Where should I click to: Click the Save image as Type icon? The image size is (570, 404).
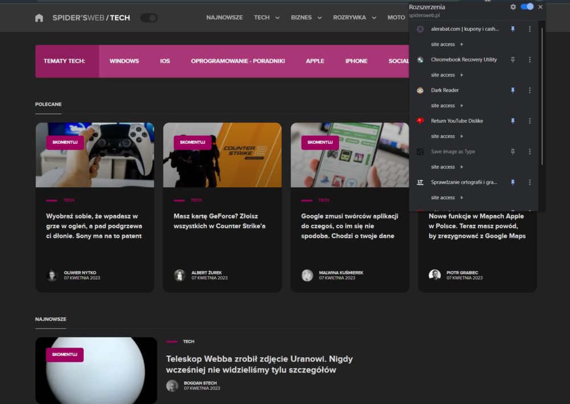[420, 152]
